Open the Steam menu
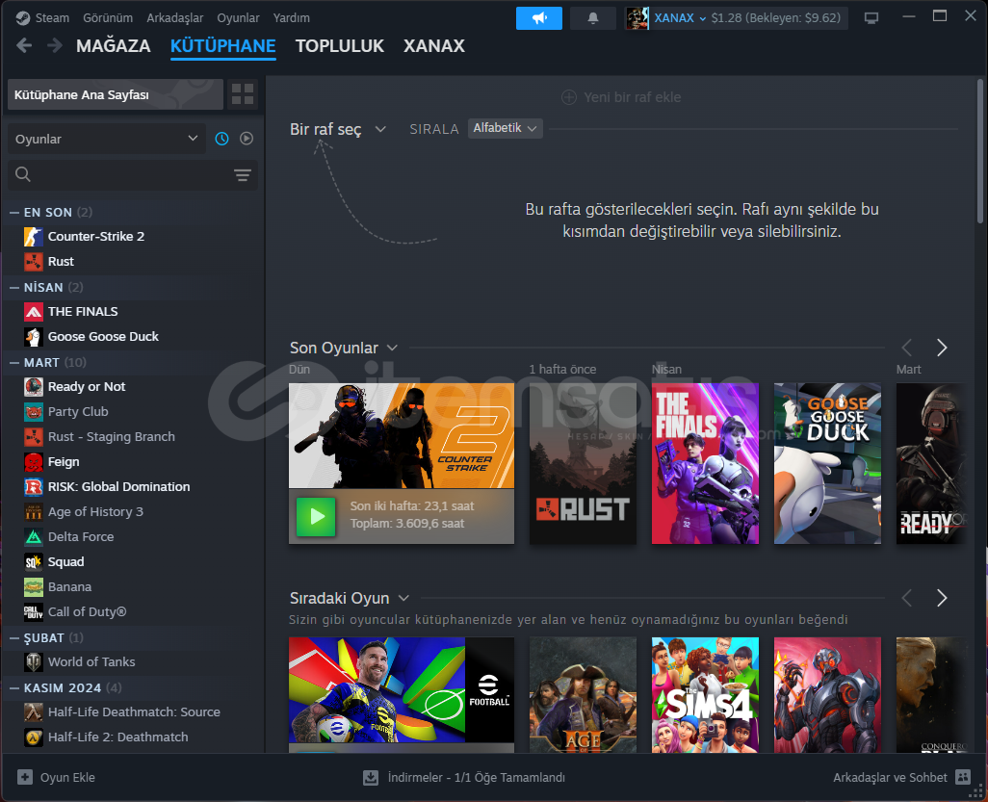The height and width of the screenshot is (802, 988). tap(42, 18)
